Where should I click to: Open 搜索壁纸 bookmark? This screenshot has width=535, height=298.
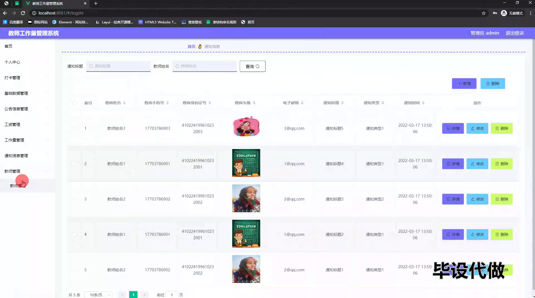[192, 22]
